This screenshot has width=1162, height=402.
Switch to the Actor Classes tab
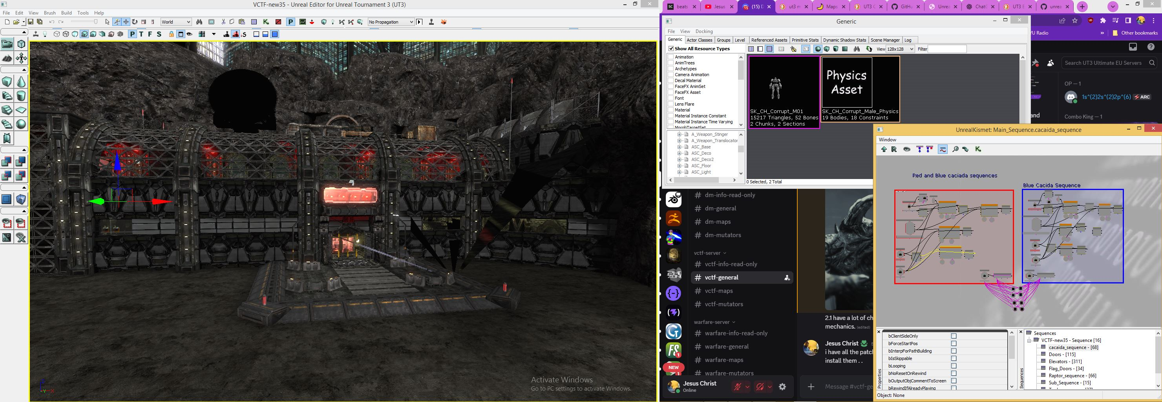tap(700, 40)
